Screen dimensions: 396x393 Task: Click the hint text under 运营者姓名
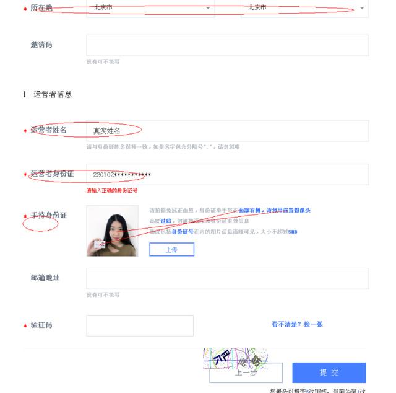click(163, 147)
